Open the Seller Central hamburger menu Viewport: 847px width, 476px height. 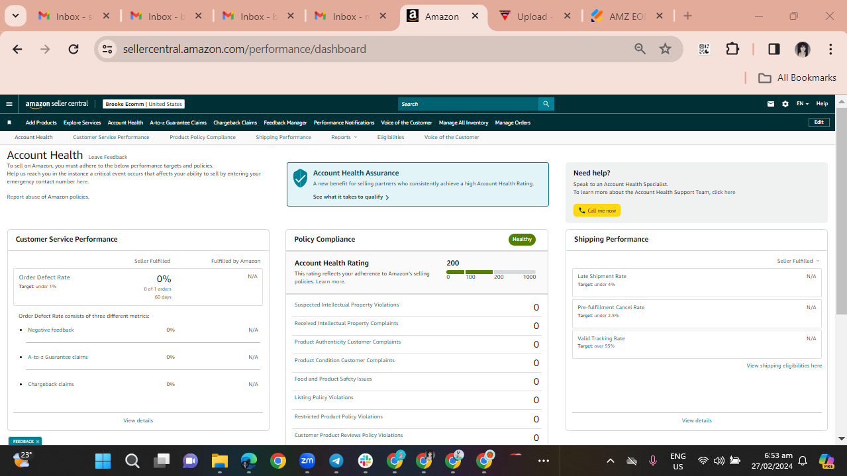click(x=9, y=104)
